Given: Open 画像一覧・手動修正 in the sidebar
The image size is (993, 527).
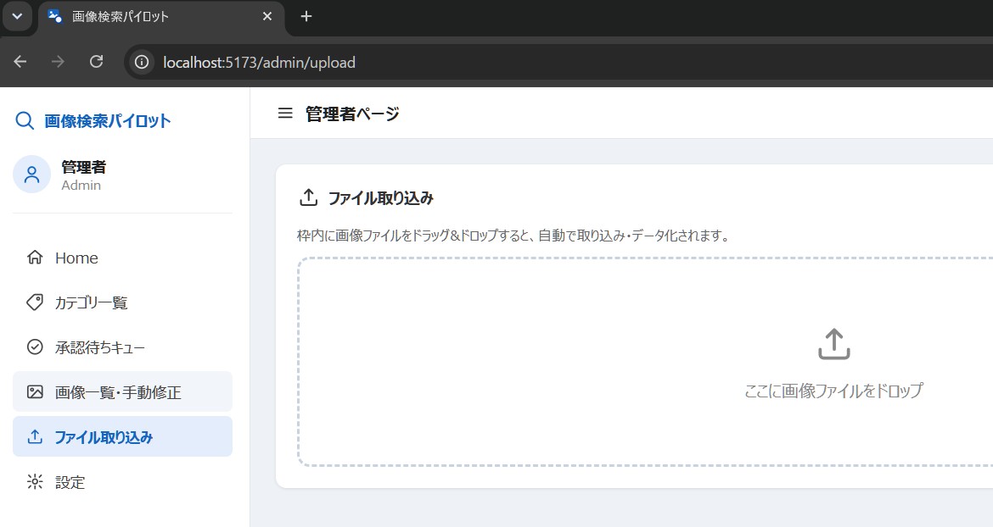Looking at the screenshot, I should coord(122,391).
